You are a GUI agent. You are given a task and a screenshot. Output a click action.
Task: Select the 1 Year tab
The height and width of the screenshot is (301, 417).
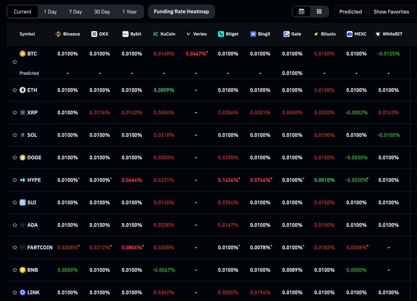pos(130,12)
